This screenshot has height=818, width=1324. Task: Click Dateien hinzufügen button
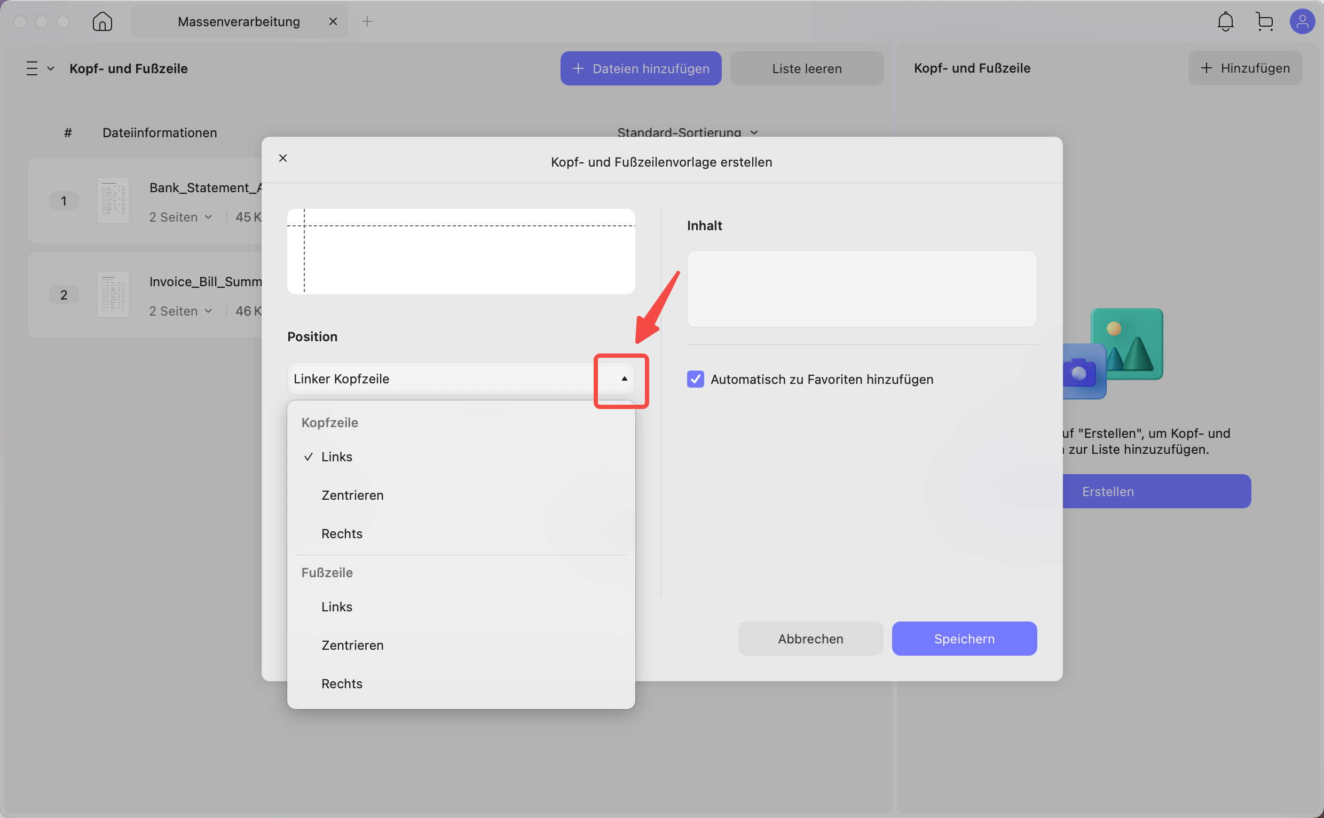[640, 68]
